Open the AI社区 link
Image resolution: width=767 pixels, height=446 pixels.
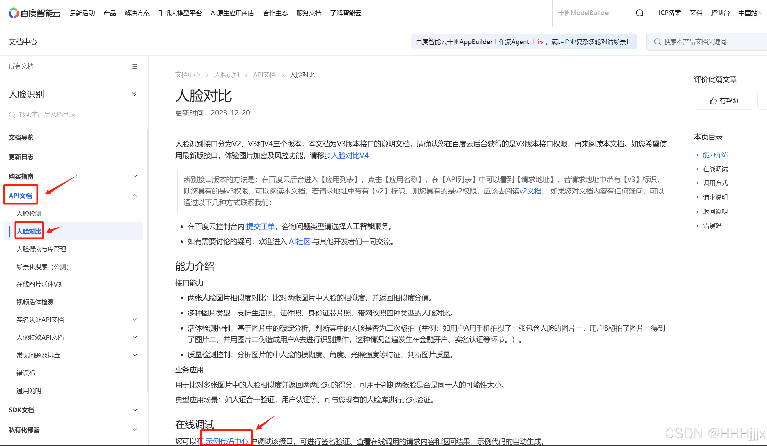pos(299,241)
